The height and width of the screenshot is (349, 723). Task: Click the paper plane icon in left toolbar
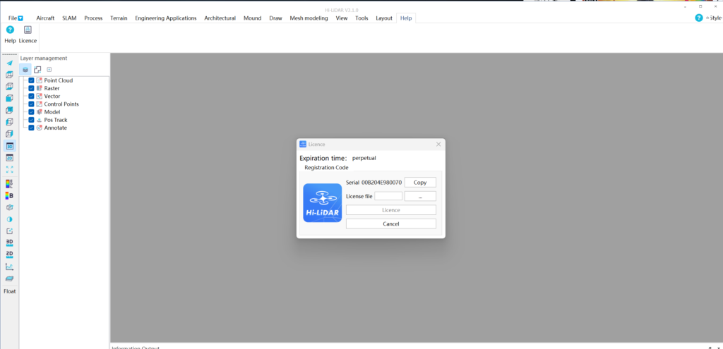point(10,63)
